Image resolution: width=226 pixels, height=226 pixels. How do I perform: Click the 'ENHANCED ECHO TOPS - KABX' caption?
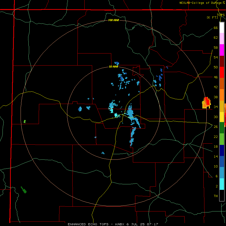click(96, 224)
